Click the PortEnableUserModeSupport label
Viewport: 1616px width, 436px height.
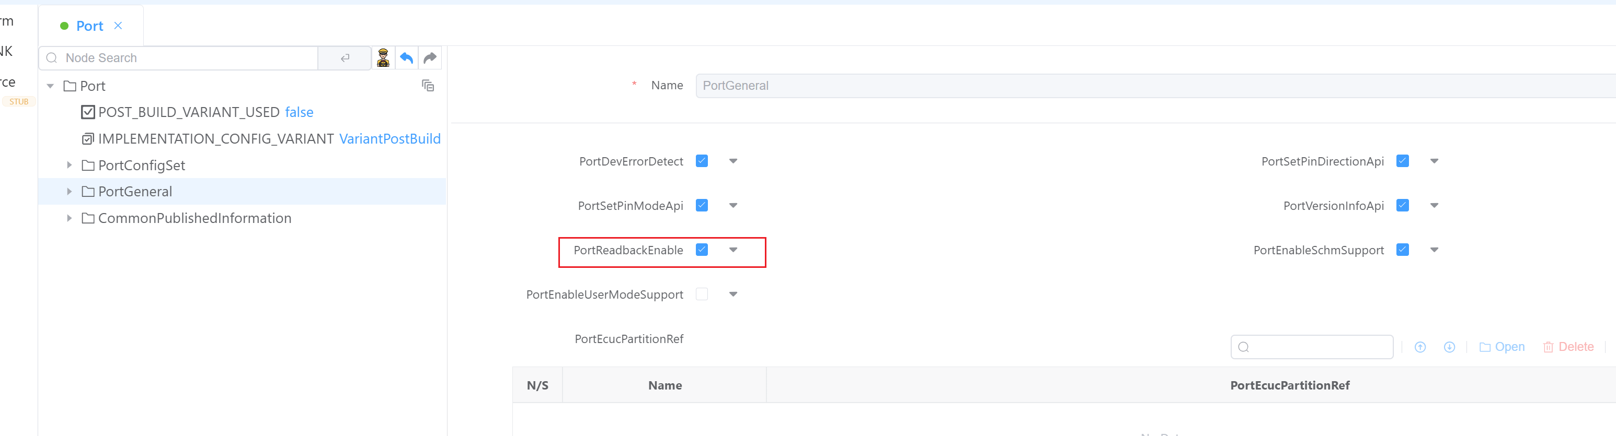pyautogui.click(x=605, y=294)
